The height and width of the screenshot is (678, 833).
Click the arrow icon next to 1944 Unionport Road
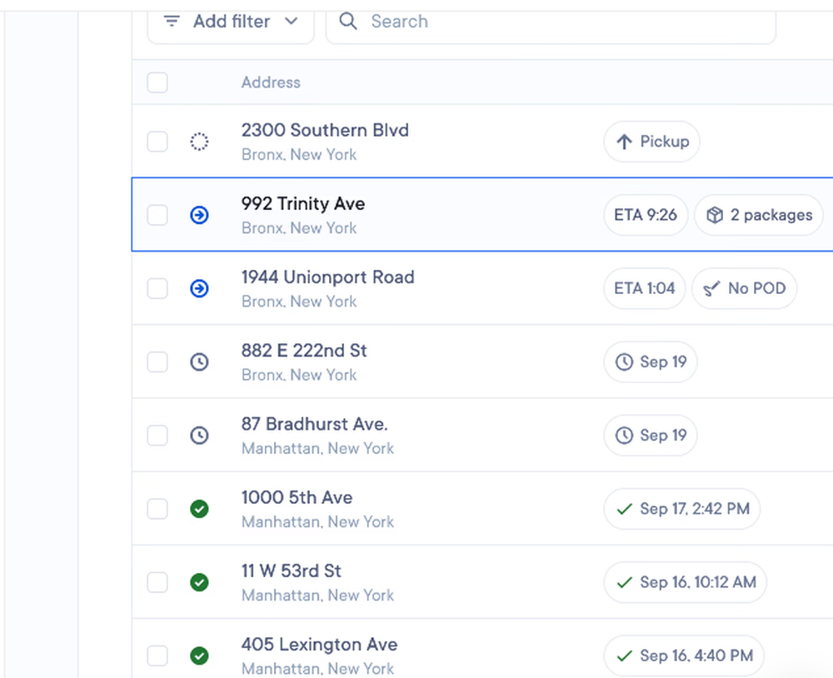[199, 288]
